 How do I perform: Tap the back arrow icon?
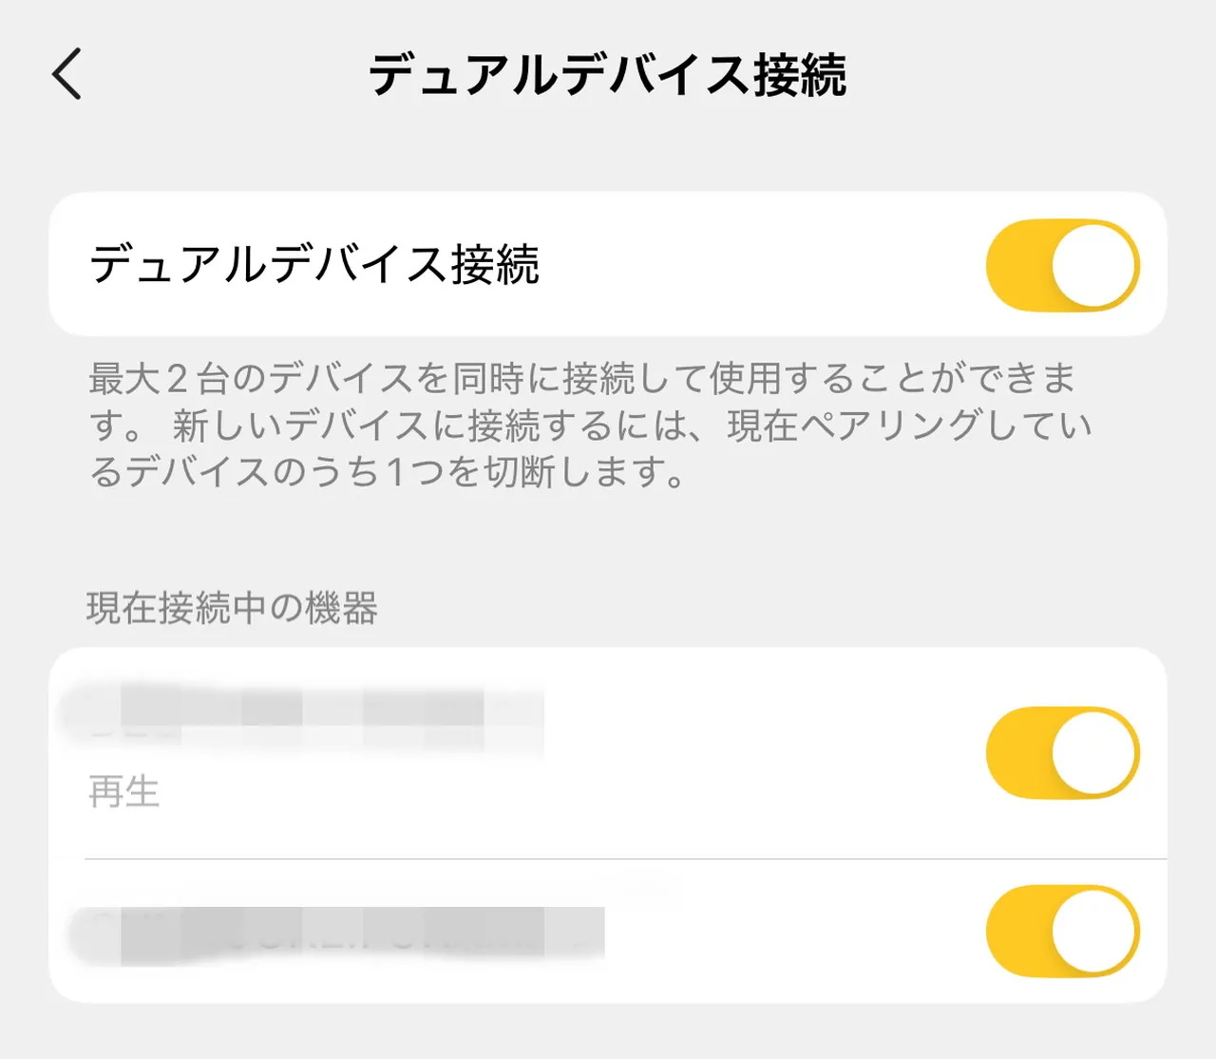[67, 74]
